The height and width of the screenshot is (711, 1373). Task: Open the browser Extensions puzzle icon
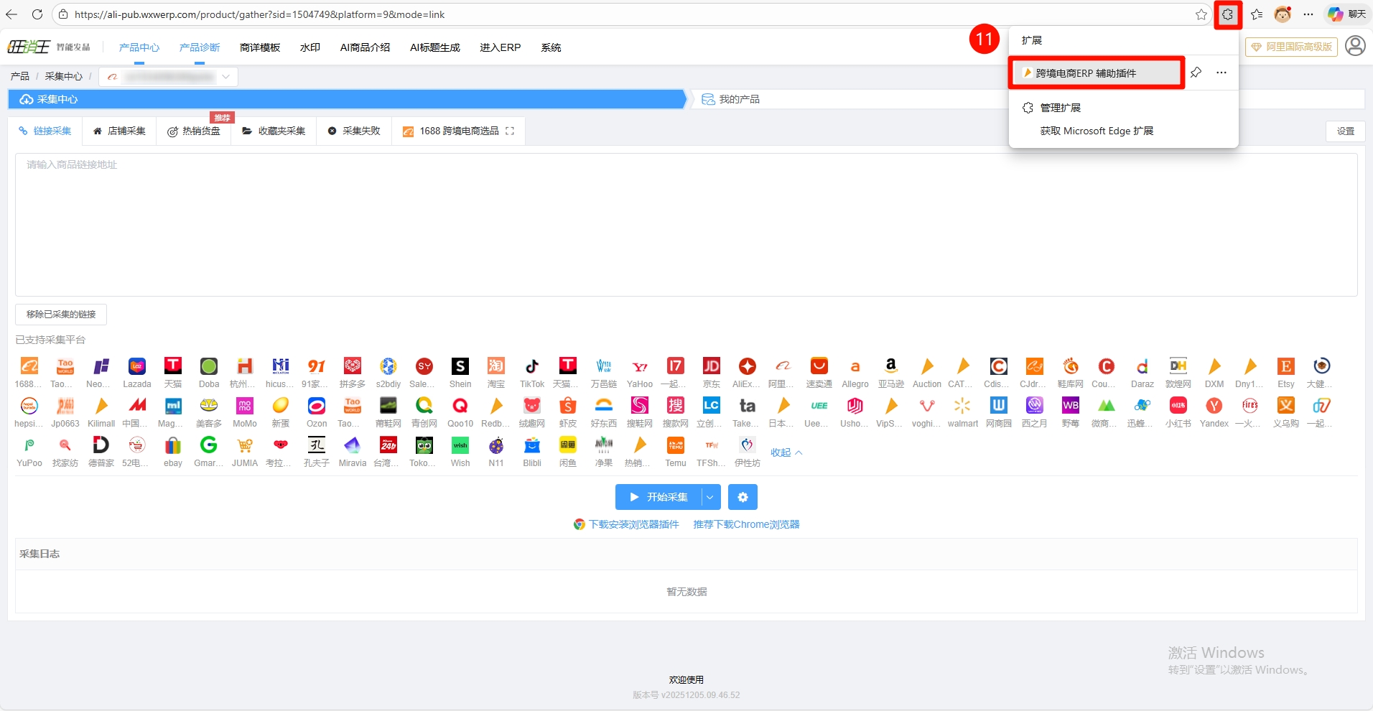click(1228, 14)
